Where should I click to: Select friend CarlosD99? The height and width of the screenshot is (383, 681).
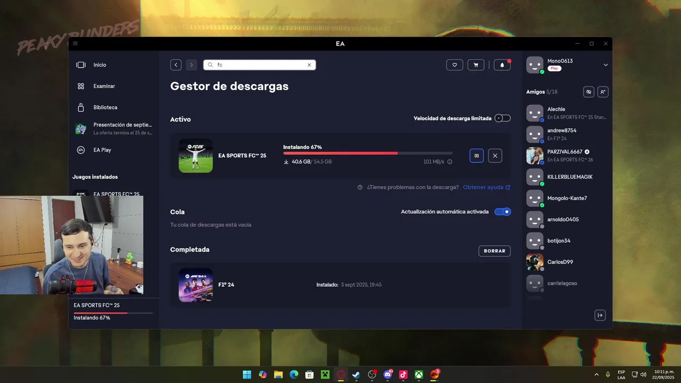coord(568,262)
